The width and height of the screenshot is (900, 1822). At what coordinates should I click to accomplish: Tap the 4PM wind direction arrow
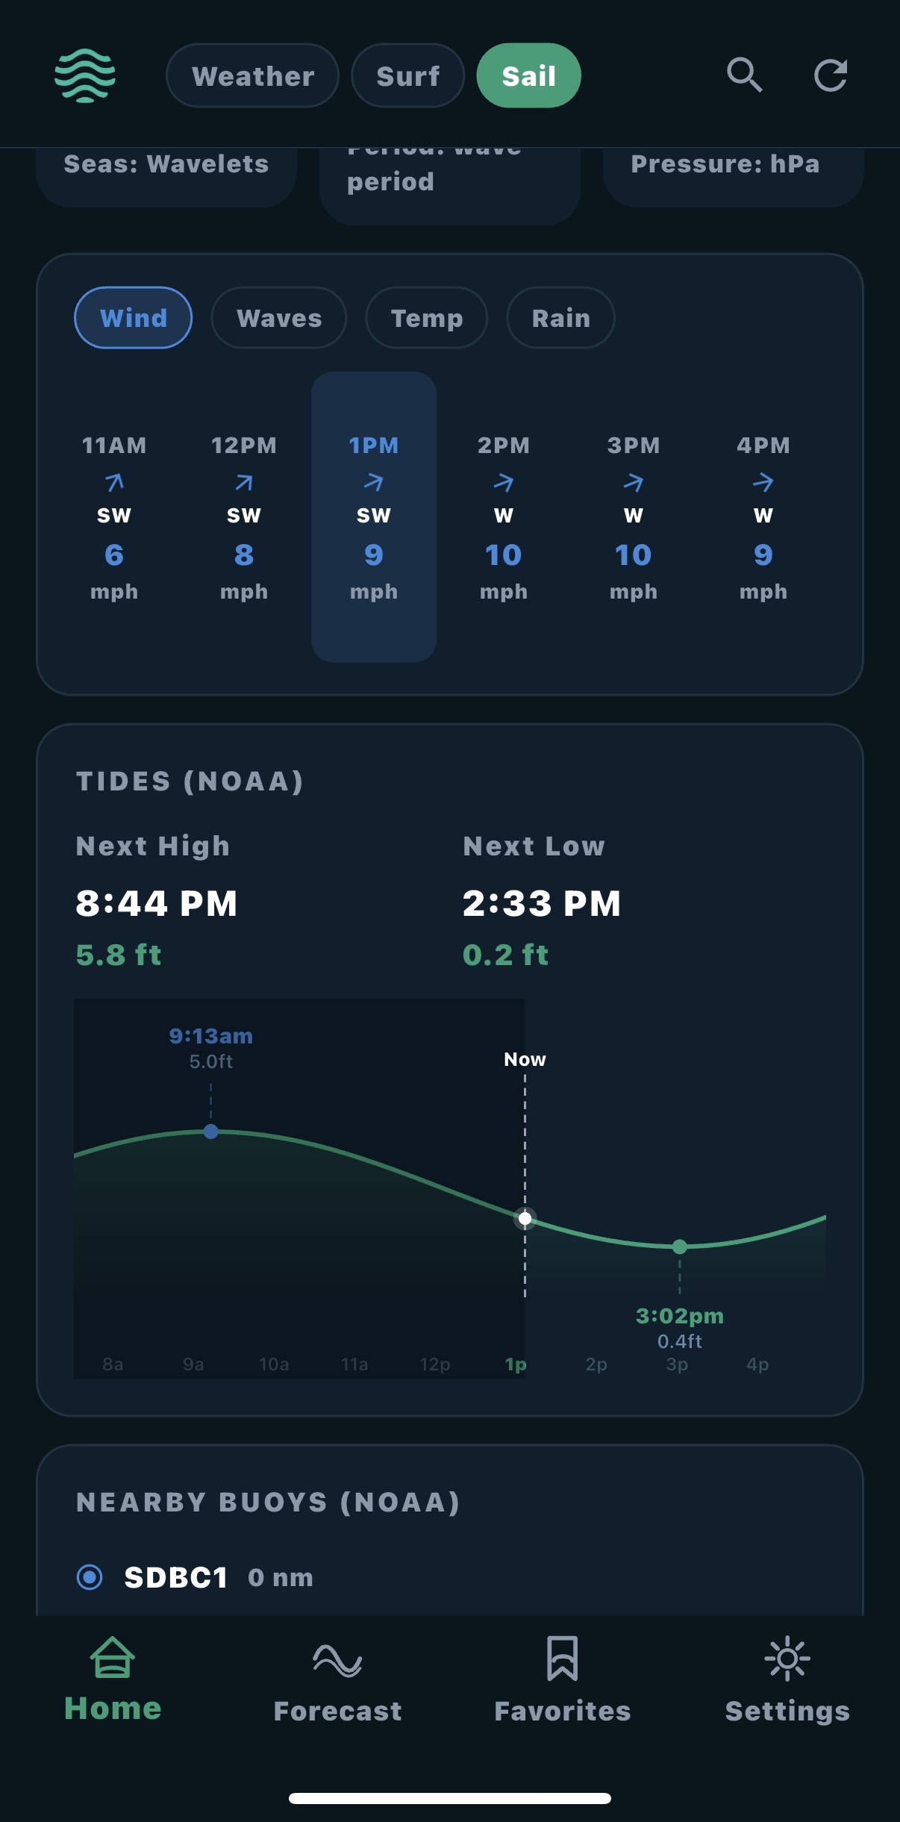click(763, 483)
